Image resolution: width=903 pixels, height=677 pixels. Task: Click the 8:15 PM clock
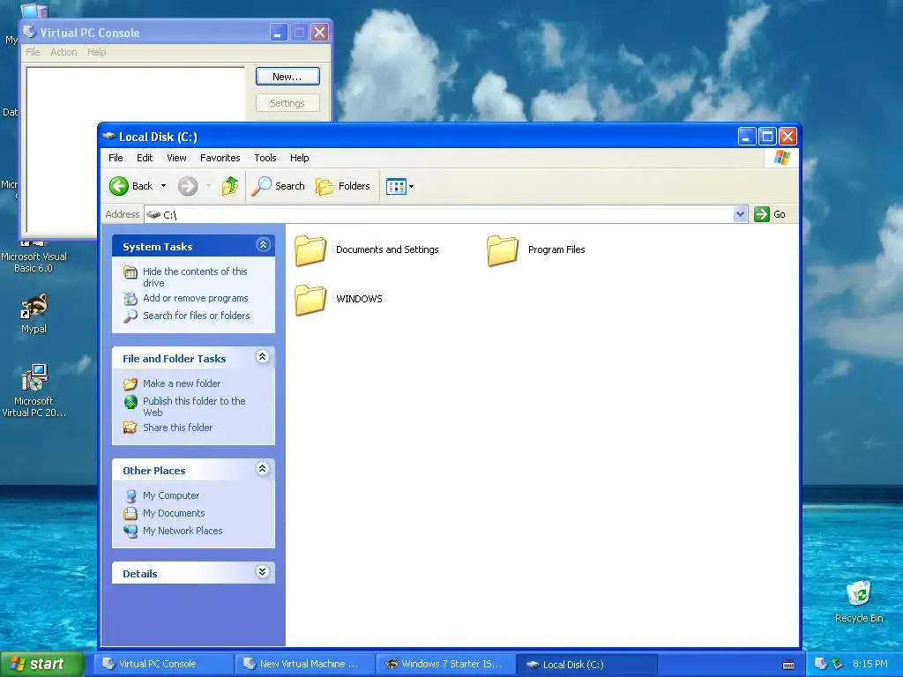(x=870, y=664)
